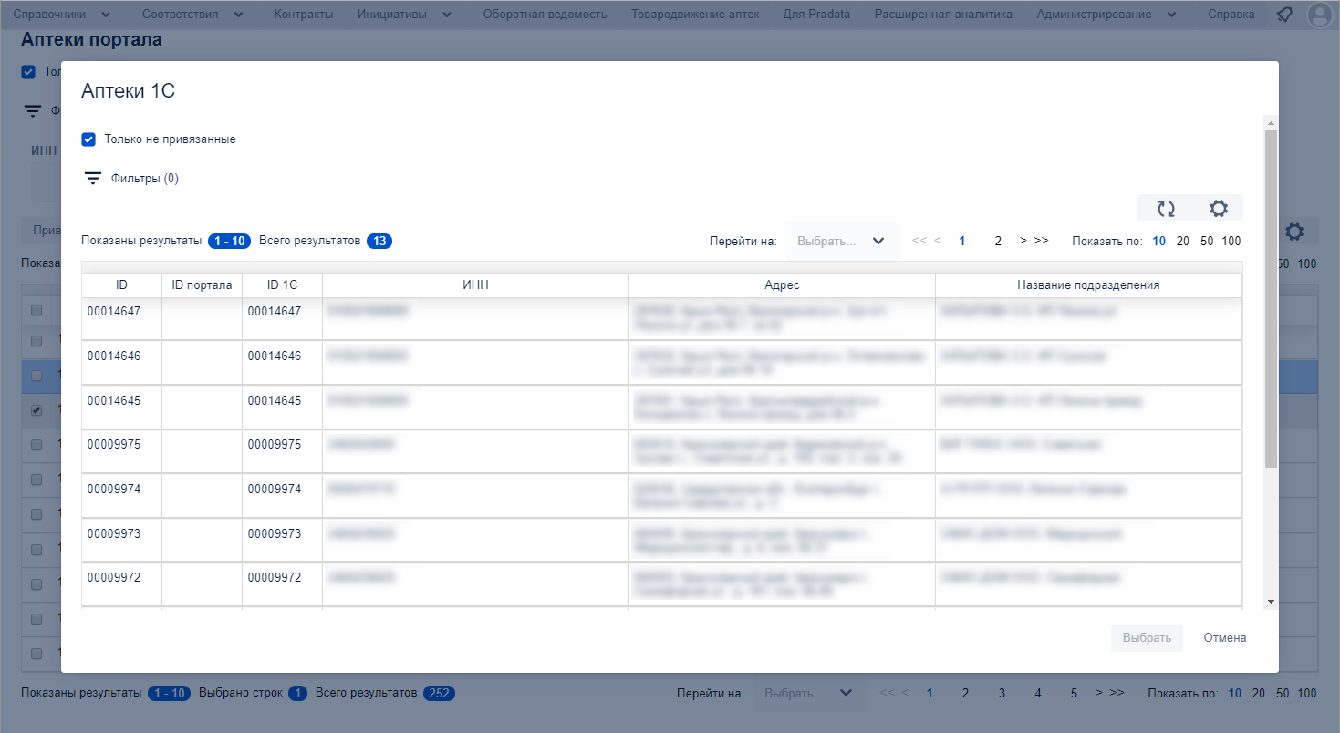This screenshot has width=1340, height=733.
Task: Select row with ID 00009974
Action: click(662, 496)
